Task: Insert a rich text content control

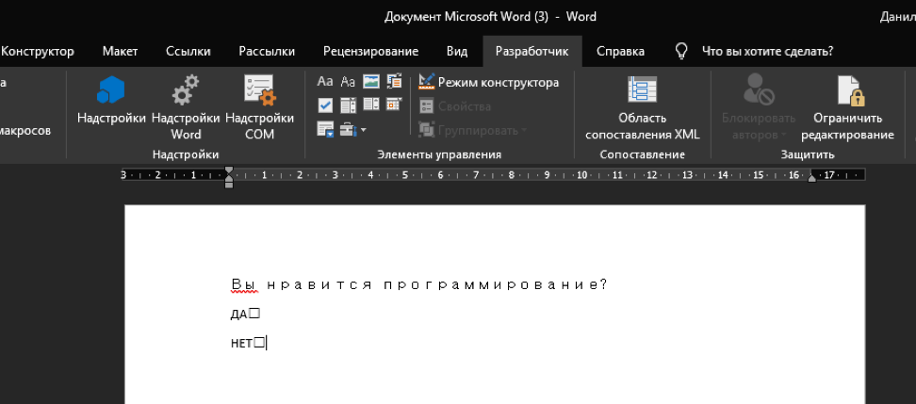Action: [x=325, y=81]
